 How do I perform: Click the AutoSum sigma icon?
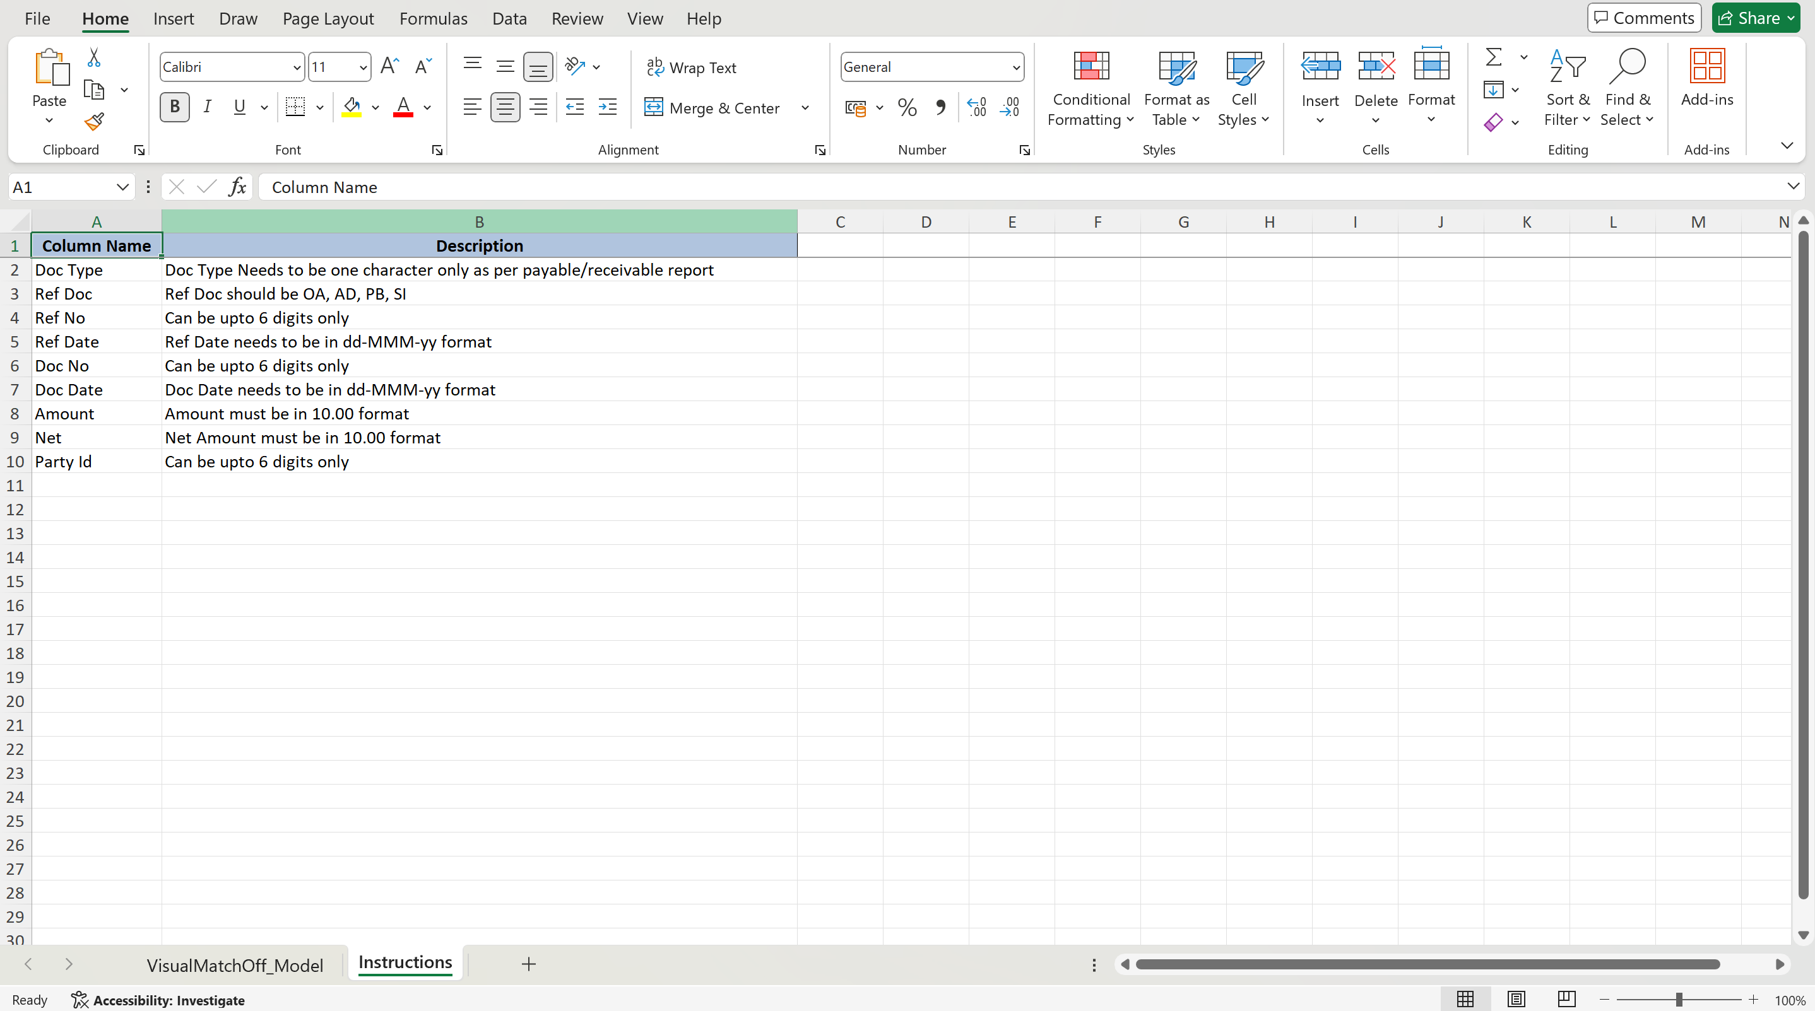point(1493,57)
